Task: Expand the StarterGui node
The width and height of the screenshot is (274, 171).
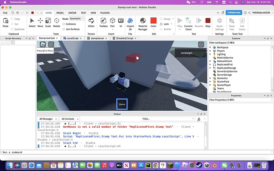Action: (x=210, y=78)
